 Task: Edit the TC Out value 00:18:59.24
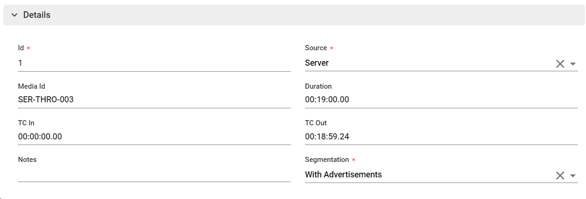pos(441,137)
